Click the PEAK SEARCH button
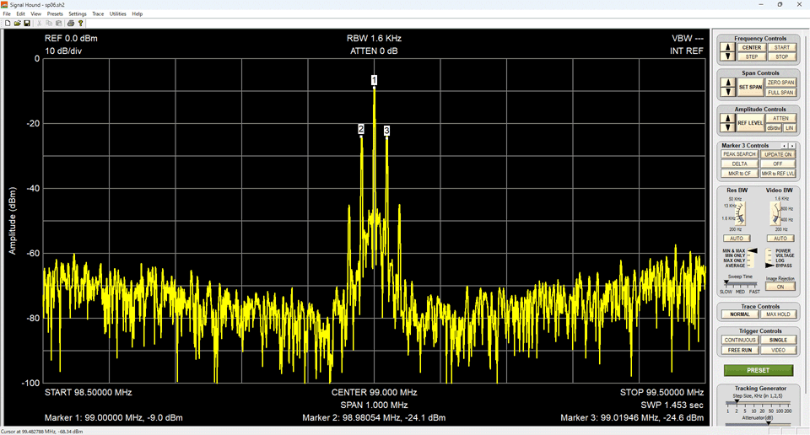This screenshot has height=435, width=810. tap(739, 154)
